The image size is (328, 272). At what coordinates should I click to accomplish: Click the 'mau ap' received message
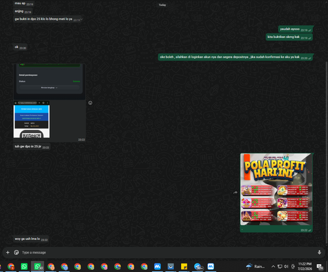pyautogui.click(x=24, y=3)
